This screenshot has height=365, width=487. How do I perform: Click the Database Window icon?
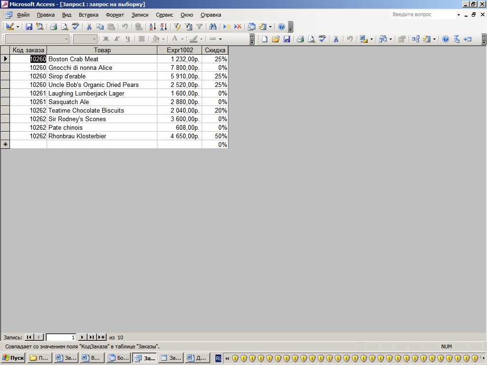pyautogui.click(x=252, y=27)
